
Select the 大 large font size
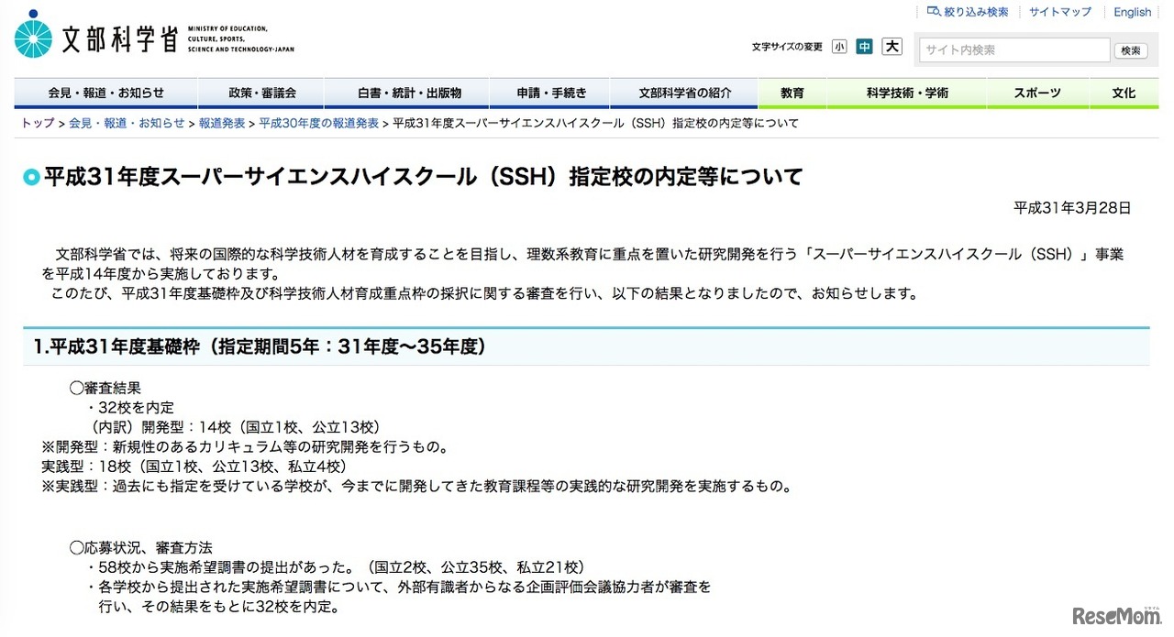(x=891, y=46)
